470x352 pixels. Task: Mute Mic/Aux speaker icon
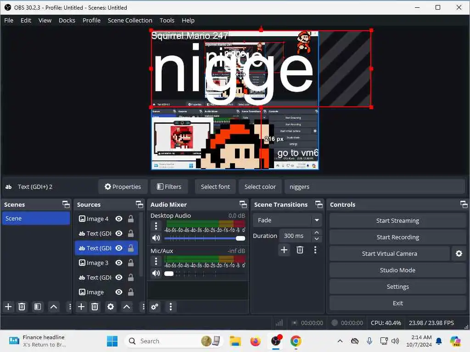click(156, 273)
